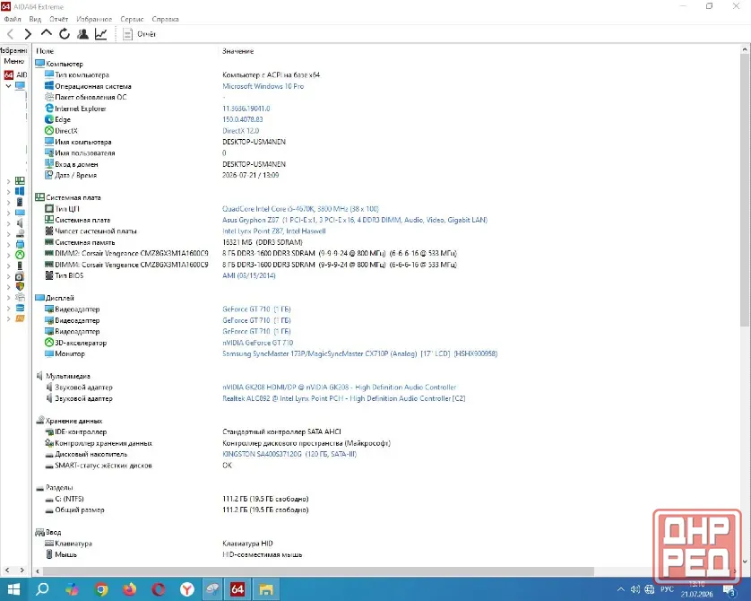This screenshot has width=751, height=601.
Task: Click the Internet Explorer row icon
Action: [49, 109]
